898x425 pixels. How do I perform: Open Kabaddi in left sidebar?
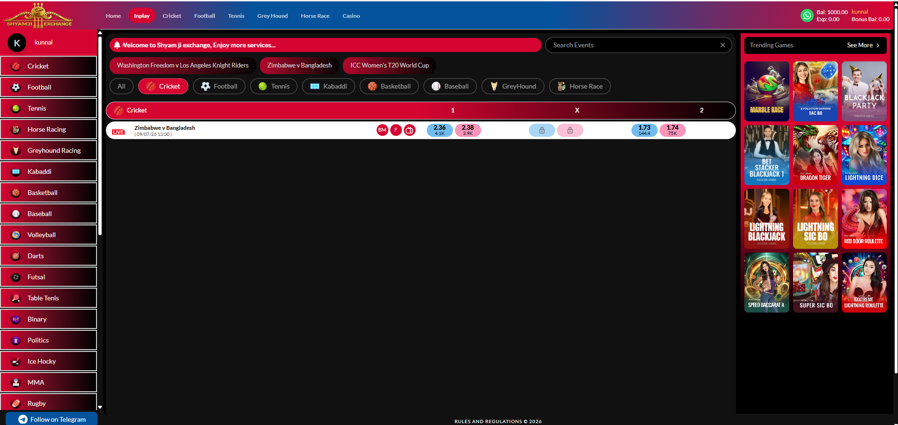click(49, 171)
